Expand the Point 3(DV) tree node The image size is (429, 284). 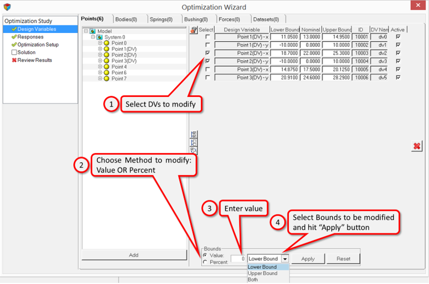click(x=100, y=61)
